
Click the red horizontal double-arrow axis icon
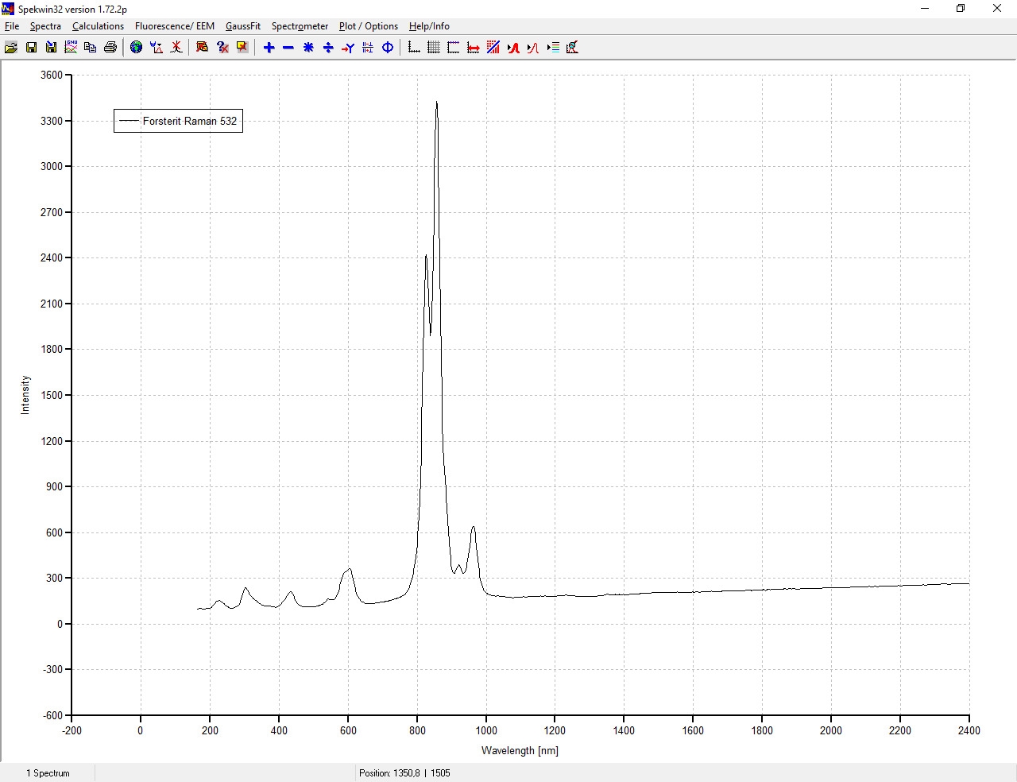click(x=474, y=48)
